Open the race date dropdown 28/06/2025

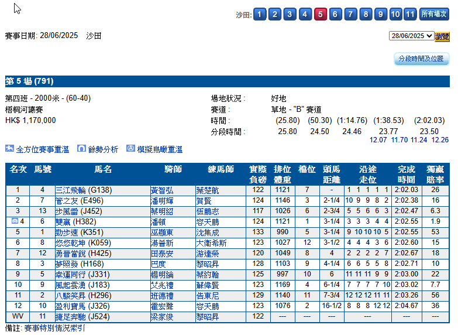(411, 36)
